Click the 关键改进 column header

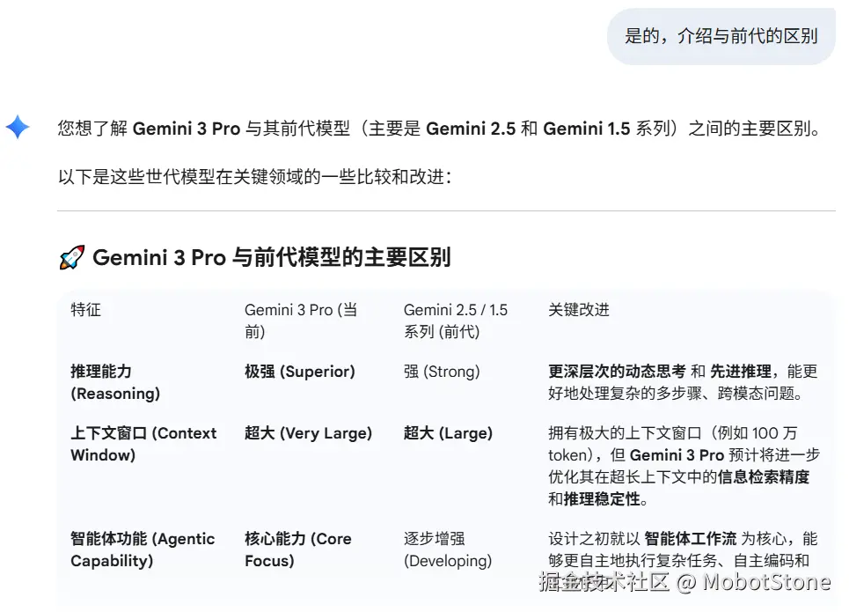pyautogui.click(x=579, y=310)
